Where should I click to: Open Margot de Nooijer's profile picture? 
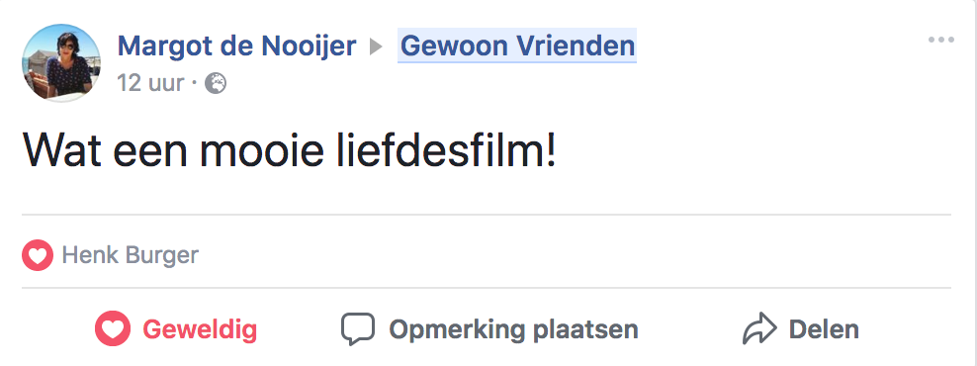coord(61,63)
